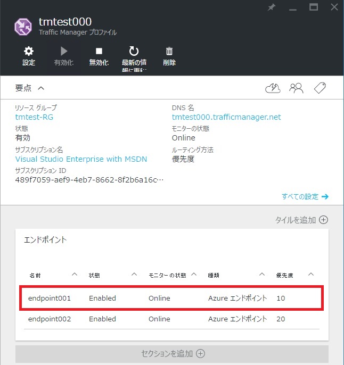Open すべての設定 link

click(x=305, y=197)
